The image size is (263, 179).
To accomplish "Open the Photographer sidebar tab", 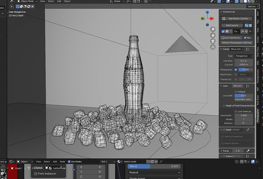I will [x=258, y=116].
